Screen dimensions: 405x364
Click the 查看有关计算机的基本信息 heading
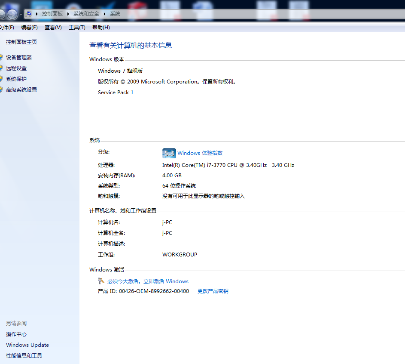click(131, 46)
